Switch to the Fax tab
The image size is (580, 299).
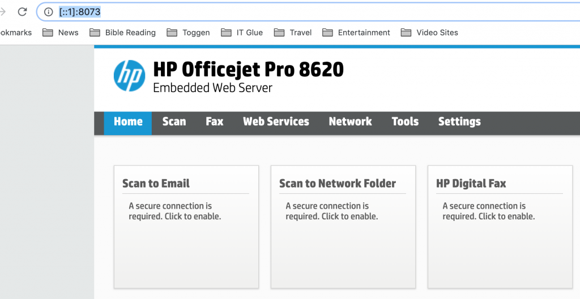tap(215, 123)
